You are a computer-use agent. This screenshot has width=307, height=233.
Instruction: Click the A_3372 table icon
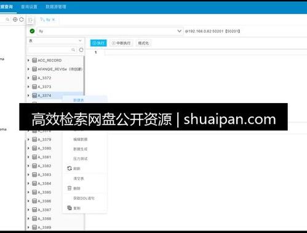(34, 78)
